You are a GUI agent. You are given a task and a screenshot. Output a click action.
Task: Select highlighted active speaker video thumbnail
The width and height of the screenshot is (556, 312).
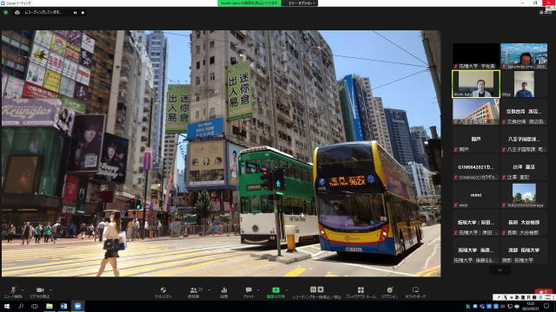[476, 84]
